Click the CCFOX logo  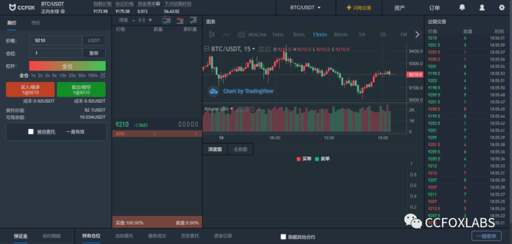click(x=21, y=7)
